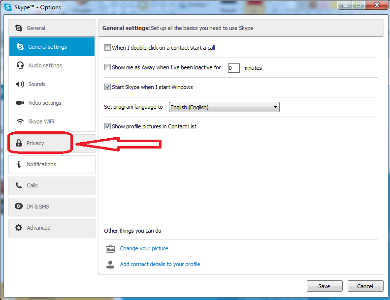Open the Privacy section
The width and height of the screenshot is (390, 300).
(52, 143)
